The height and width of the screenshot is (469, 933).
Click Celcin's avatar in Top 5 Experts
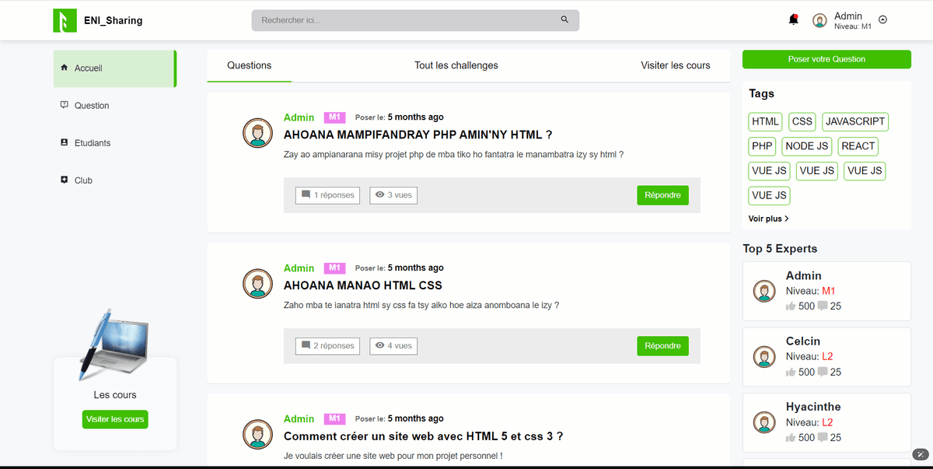click(765, 357)
